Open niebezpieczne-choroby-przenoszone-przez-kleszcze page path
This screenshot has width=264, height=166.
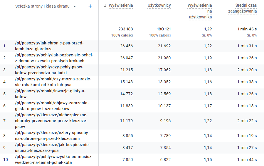coord(51,121)
